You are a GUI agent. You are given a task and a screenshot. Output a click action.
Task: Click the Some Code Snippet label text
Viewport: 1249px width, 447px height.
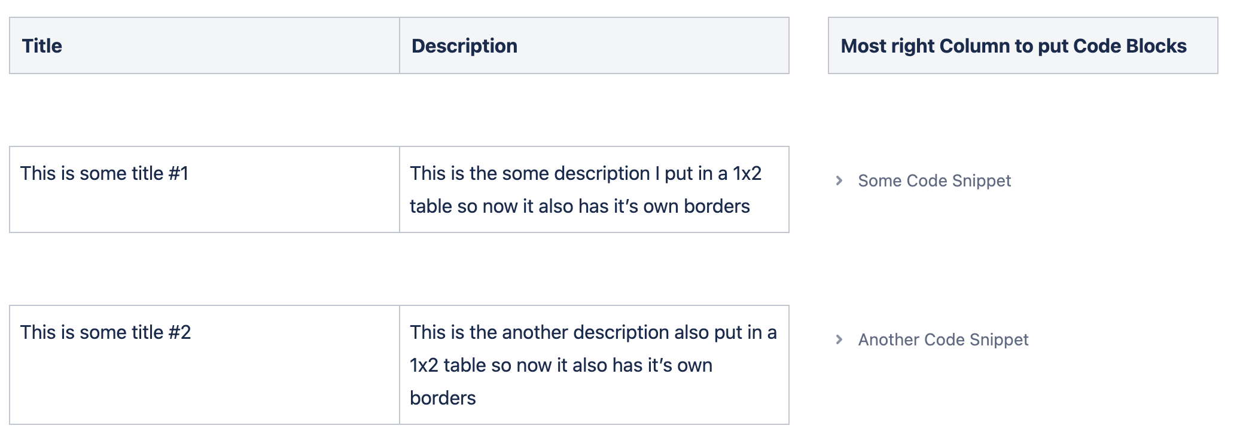pos(934,180)
